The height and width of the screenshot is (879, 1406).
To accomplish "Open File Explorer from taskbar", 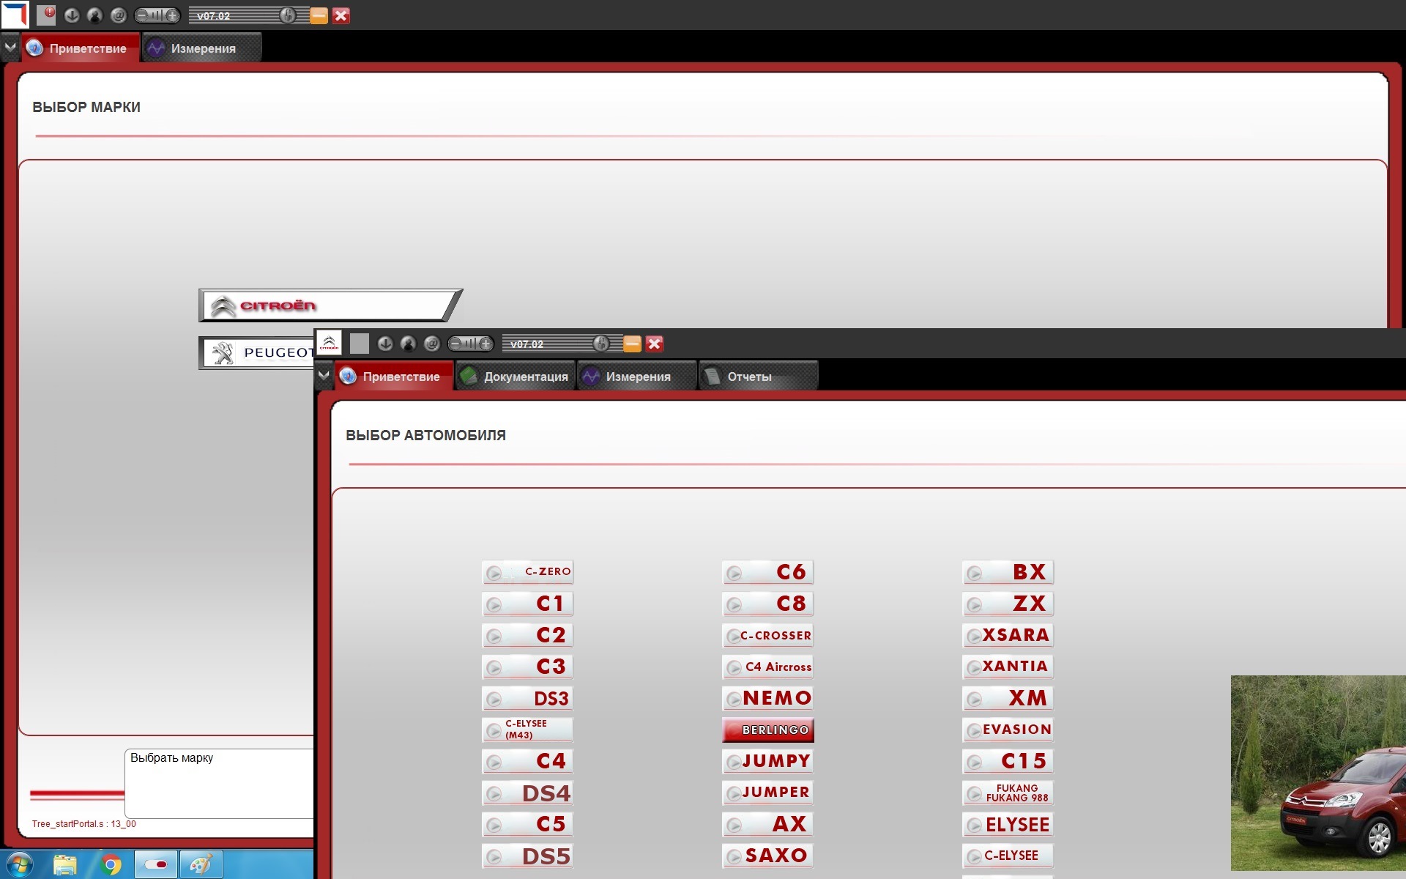I will pyautogui.click(x=64, y=865).
